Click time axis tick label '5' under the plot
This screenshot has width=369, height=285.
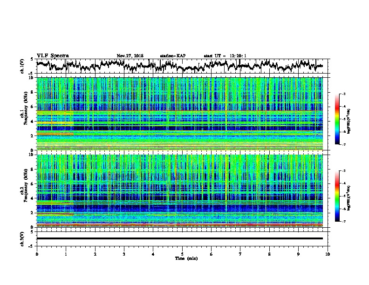(x=182, y=254)
